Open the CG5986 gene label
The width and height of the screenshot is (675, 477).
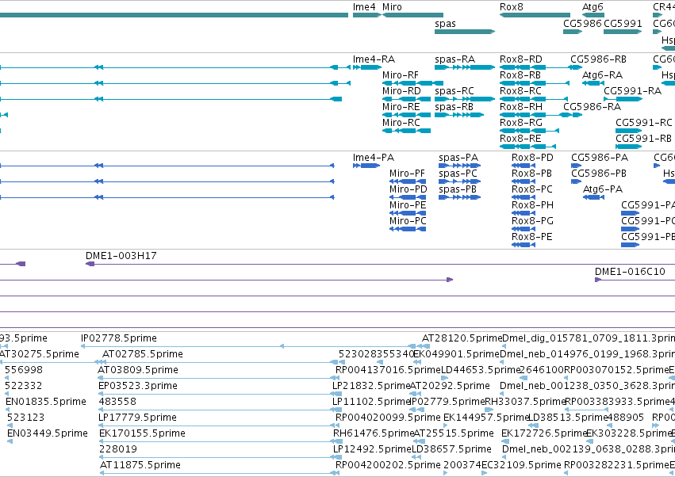pos(582,23)
